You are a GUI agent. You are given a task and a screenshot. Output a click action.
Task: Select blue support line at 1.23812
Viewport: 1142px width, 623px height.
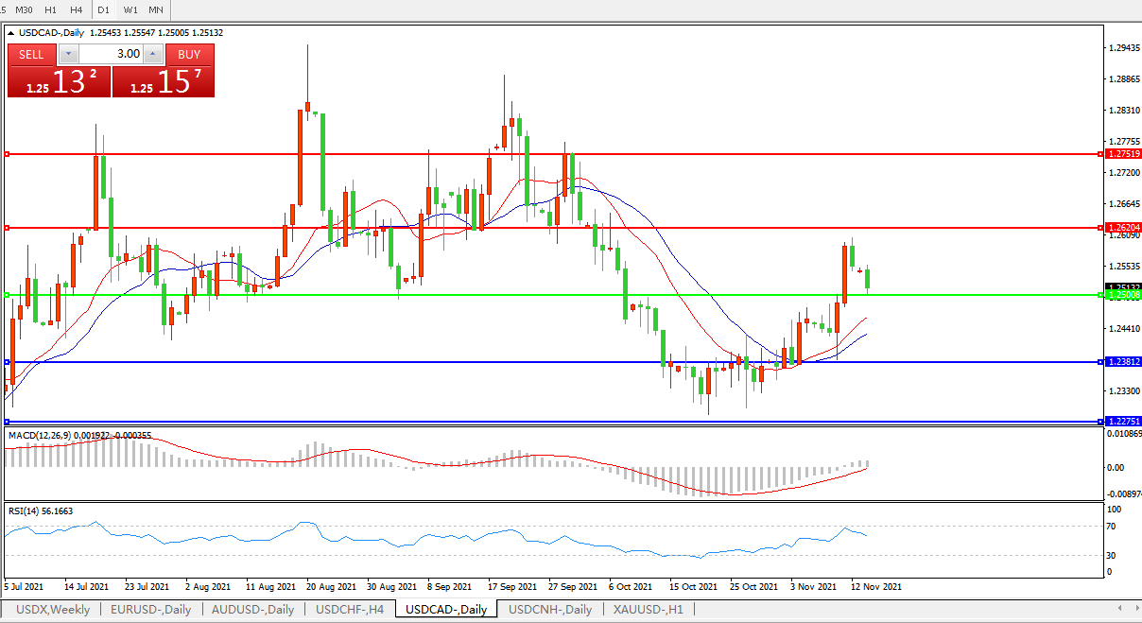pos(567,362)
